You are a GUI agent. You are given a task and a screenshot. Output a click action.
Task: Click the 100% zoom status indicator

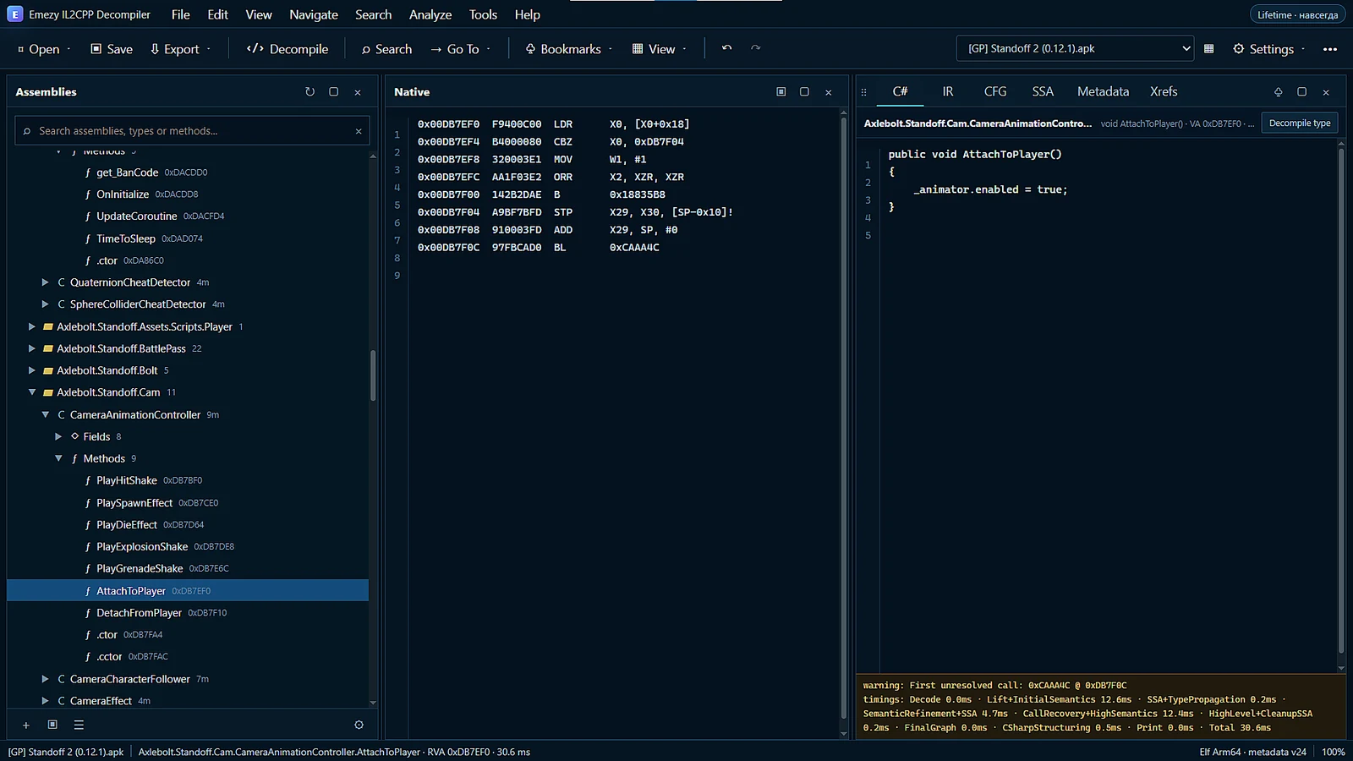(1334, 752)
